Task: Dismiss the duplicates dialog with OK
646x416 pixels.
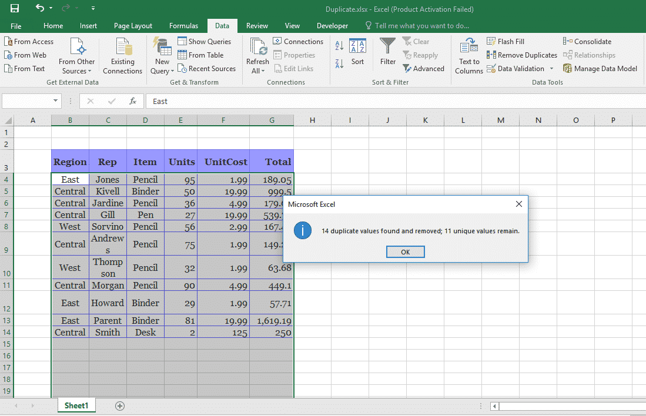Action: click(405, 251)
